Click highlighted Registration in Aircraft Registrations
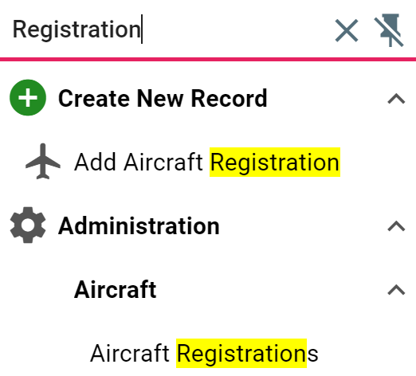Screen dimensions: 416x376 [x=241, y=353]
